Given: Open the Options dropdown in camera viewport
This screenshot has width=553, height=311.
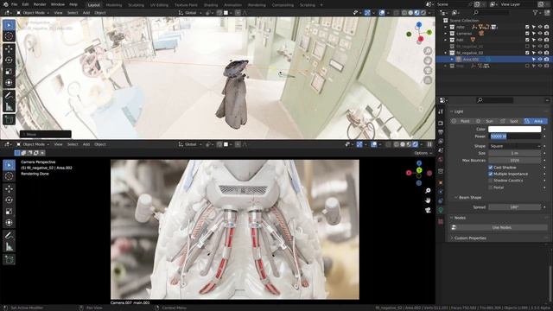Looking at the screenshot, I should pos(423,153).
